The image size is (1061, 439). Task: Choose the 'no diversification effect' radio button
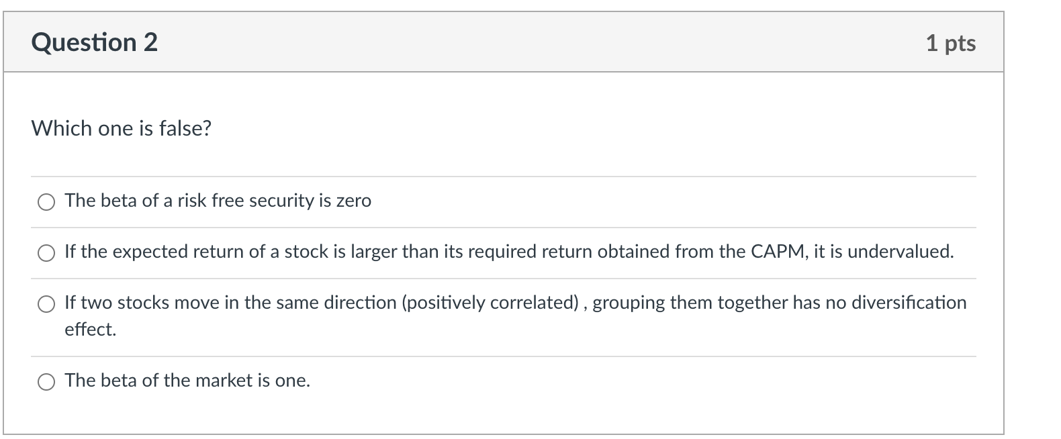(46, 304)
